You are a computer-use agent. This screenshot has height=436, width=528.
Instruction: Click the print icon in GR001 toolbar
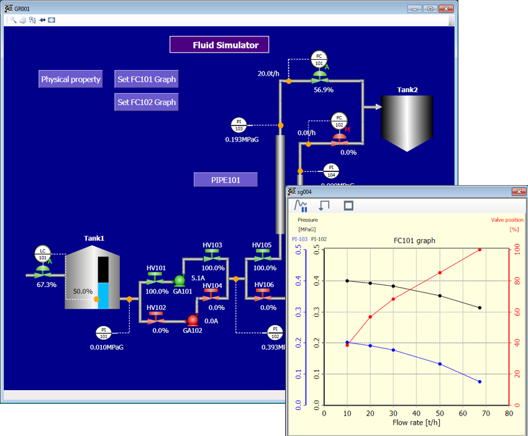(22, 20)
